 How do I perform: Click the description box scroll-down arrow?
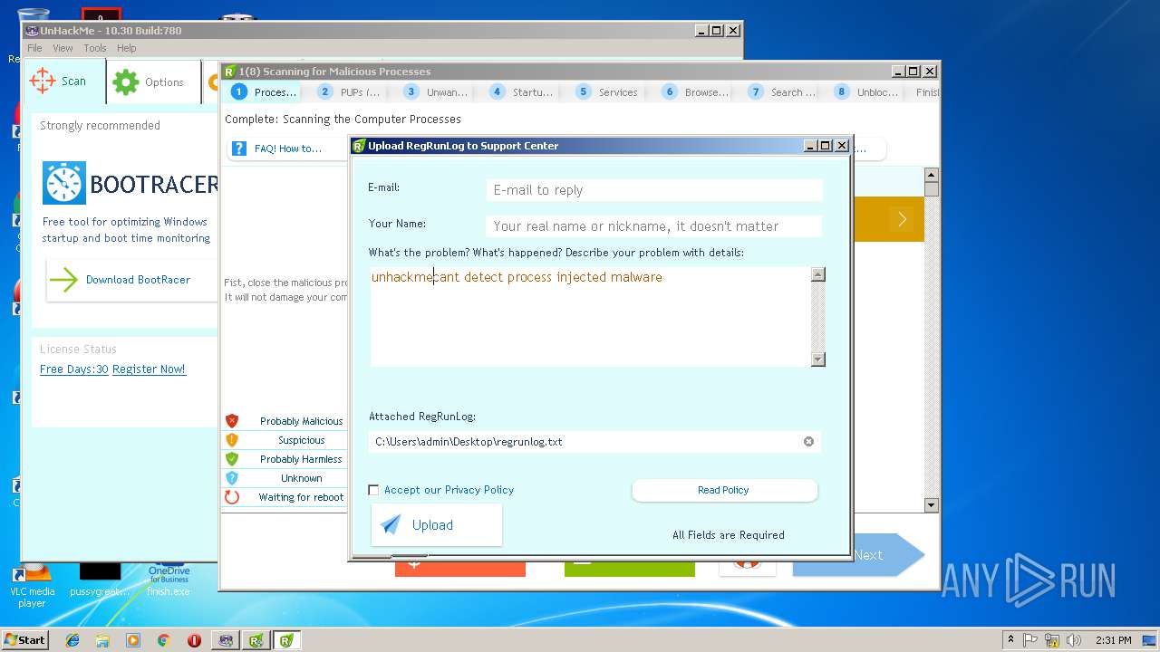818,360
